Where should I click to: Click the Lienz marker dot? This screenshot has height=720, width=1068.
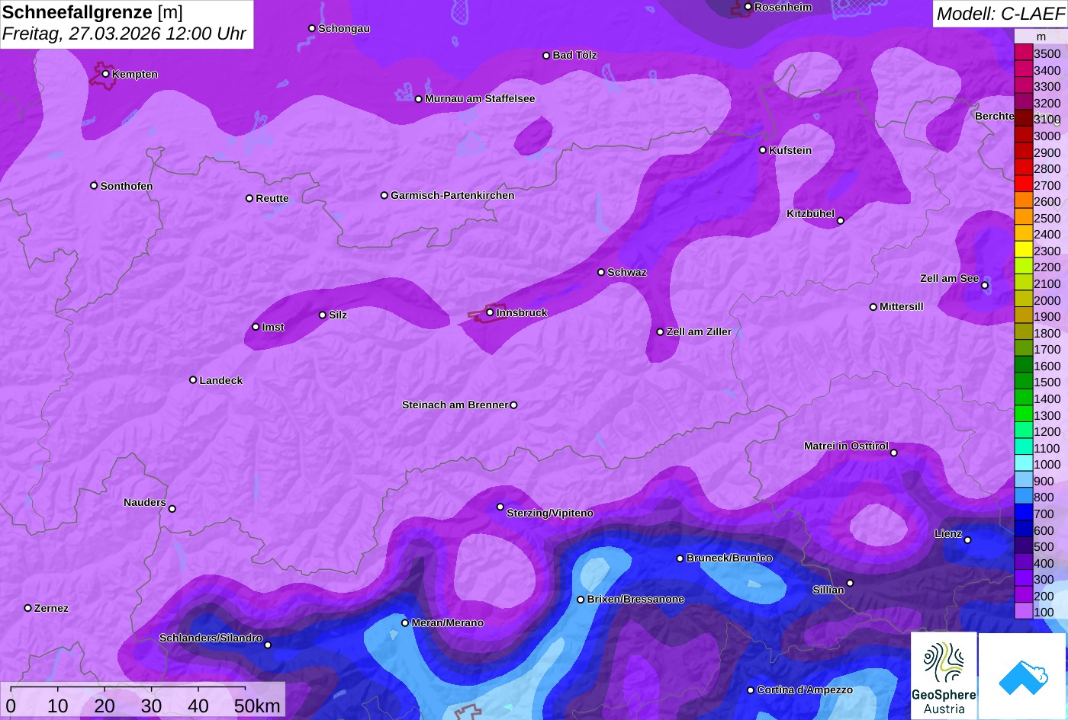[x=967, y=540]
